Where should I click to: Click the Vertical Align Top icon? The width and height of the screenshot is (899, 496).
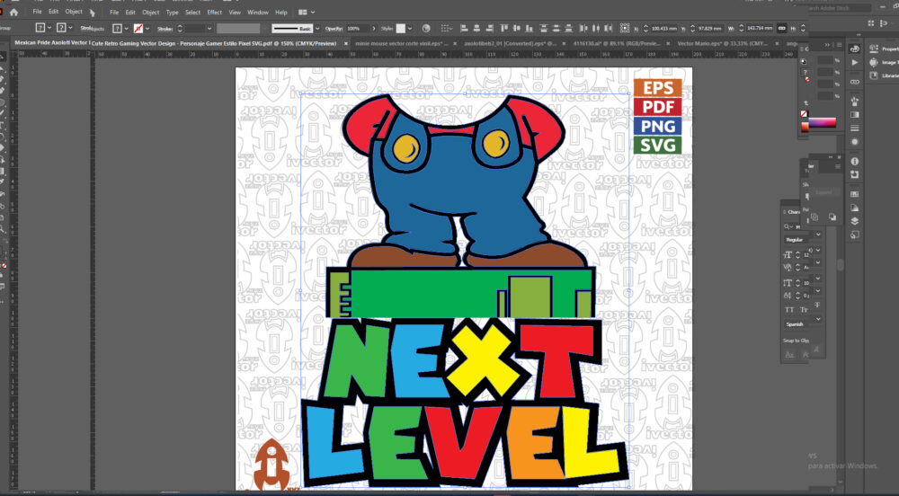click(503, 28)
